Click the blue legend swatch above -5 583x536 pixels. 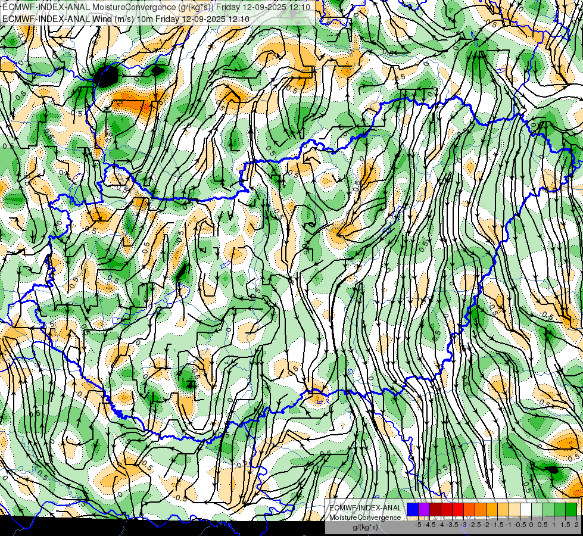click(x=413, y=510)
